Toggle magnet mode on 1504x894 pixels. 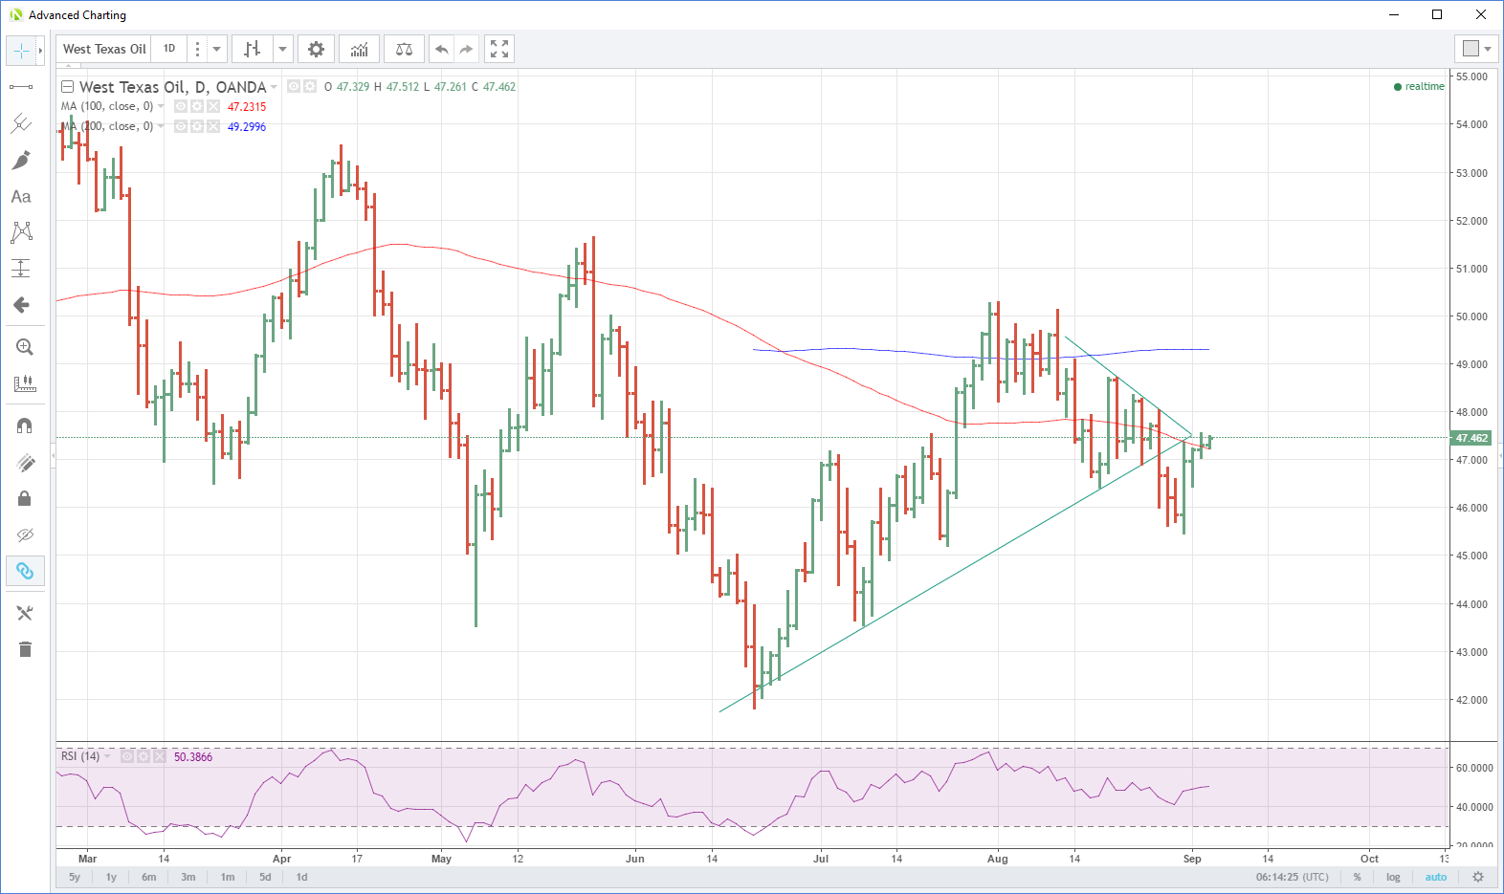(25, 425)
